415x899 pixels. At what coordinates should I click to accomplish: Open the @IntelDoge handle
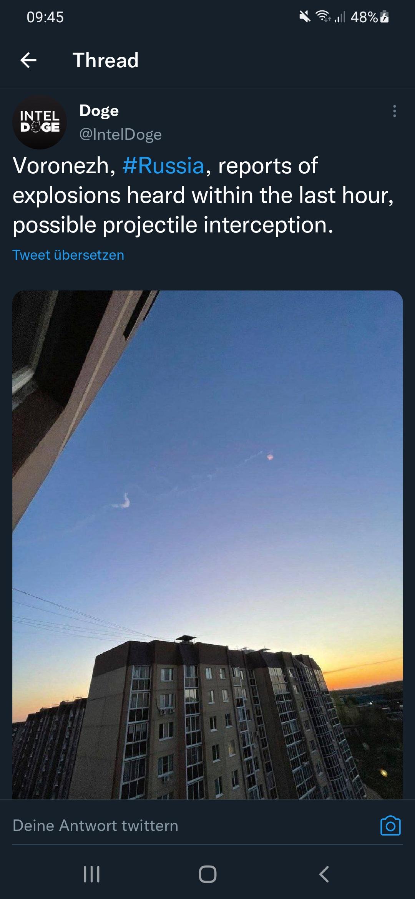pos(120,134)
